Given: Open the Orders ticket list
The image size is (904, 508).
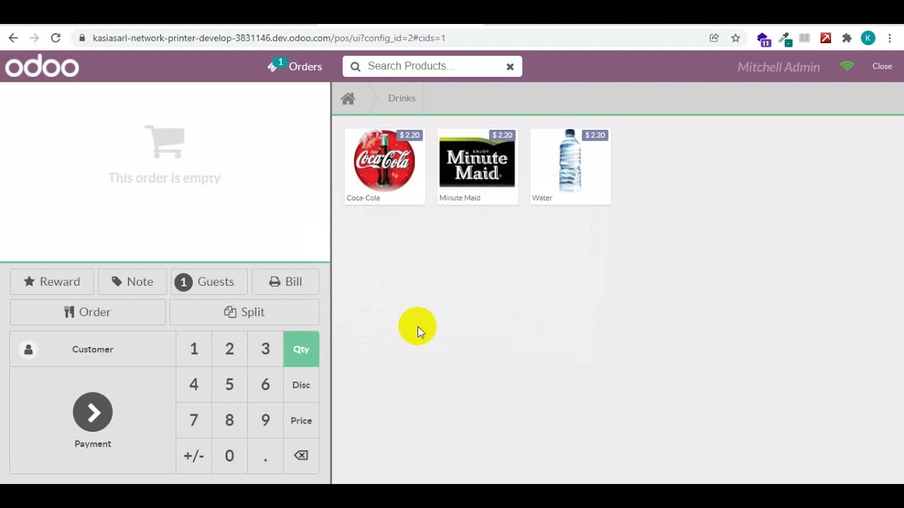Looking at the screenshot, I should coord(295,66).
